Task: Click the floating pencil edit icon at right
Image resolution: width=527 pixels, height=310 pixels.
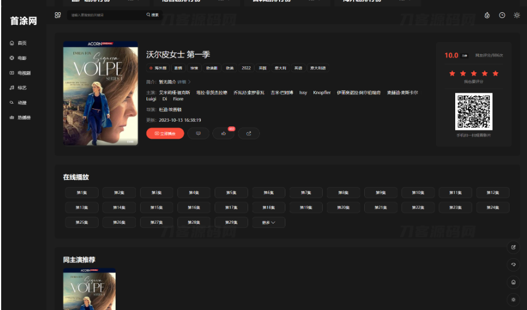Action: tap(513, 247)
